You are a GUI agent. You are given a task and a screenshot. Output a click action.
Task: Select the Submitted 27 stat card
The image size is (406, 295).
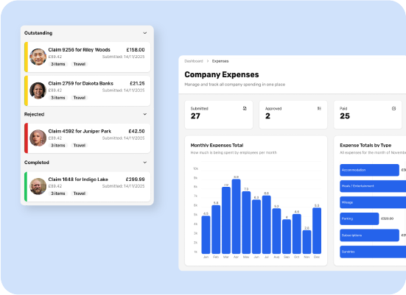[219, 115]
